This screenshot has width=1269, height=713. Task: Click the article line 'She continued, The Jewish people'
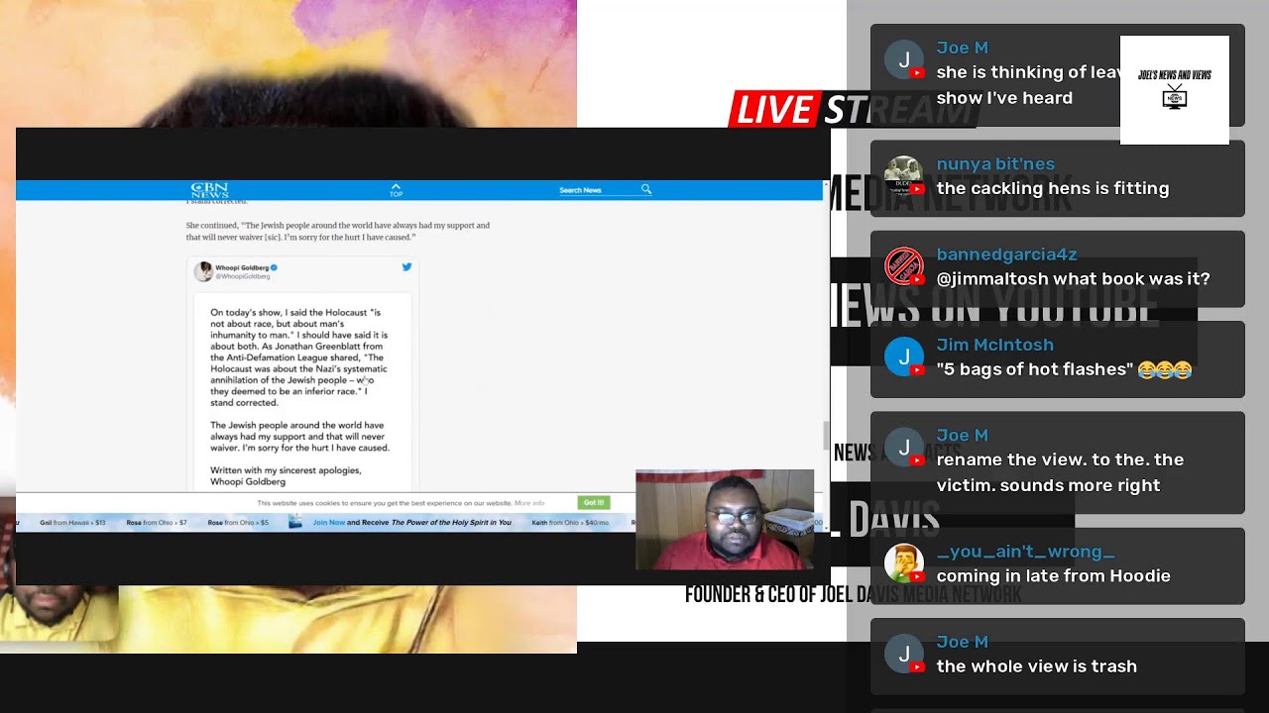point(337,232)
